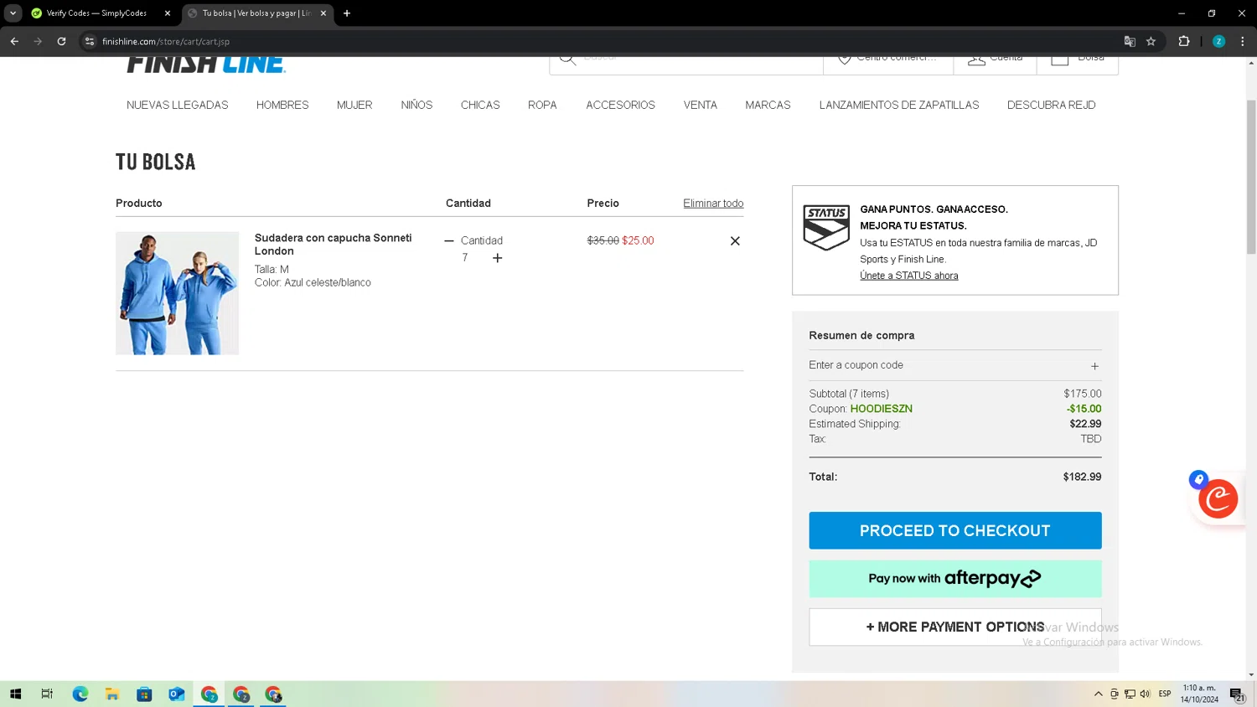Bookmark this page with star icon
The width and height of the screenshot is (1257, 707).
click(1151, 41)
